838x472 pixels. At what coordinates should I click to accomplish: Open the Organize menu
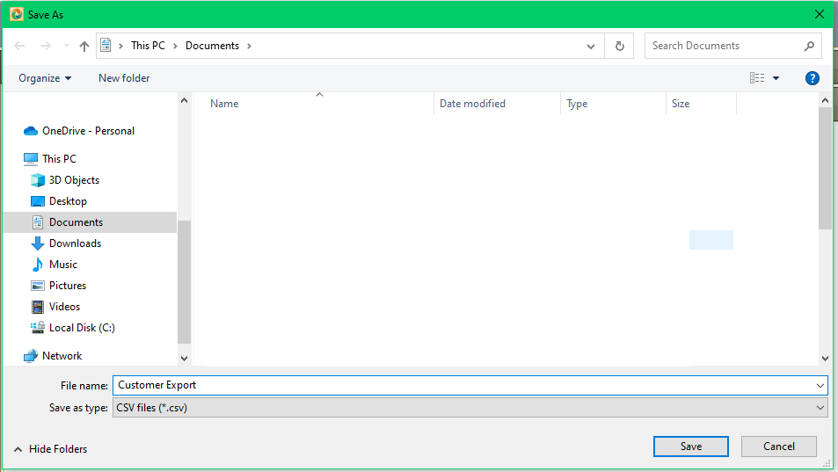[45, 78]
